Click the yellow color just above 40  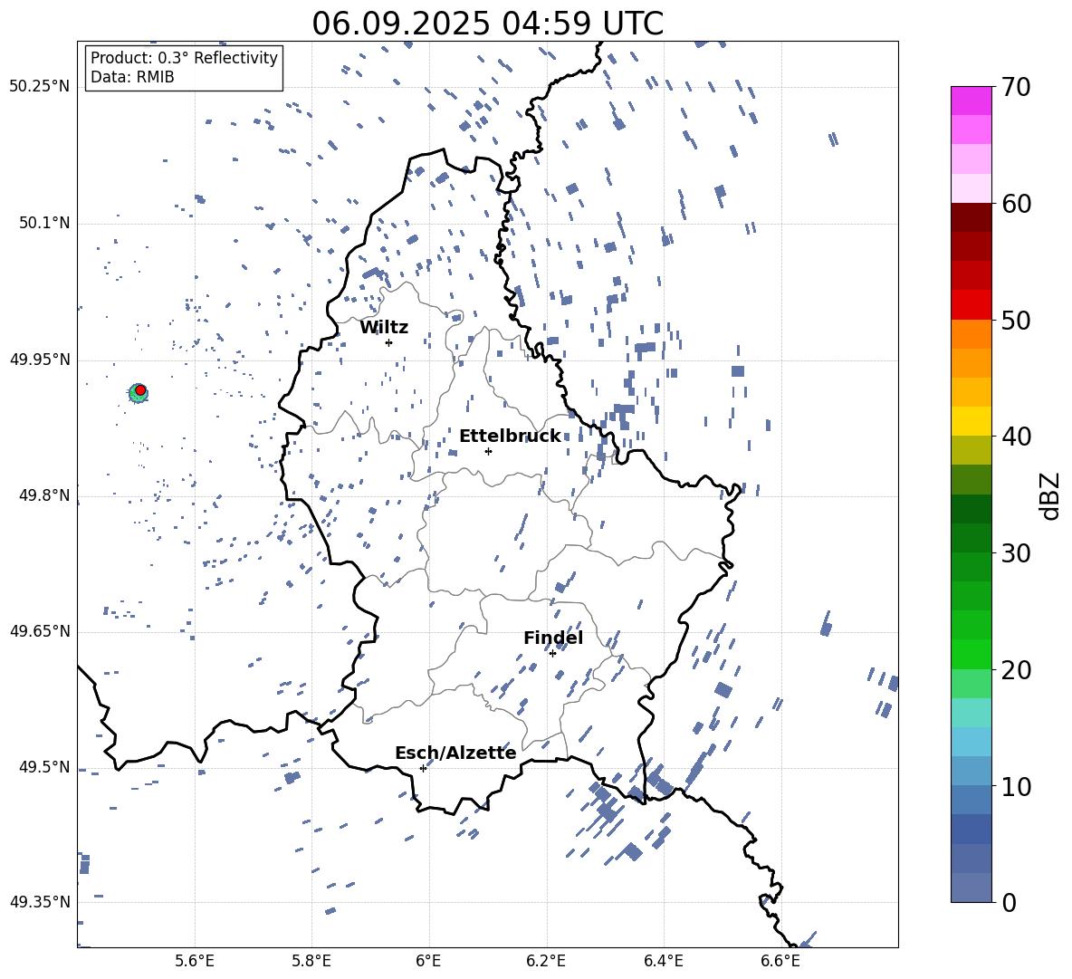pos(971,421)
